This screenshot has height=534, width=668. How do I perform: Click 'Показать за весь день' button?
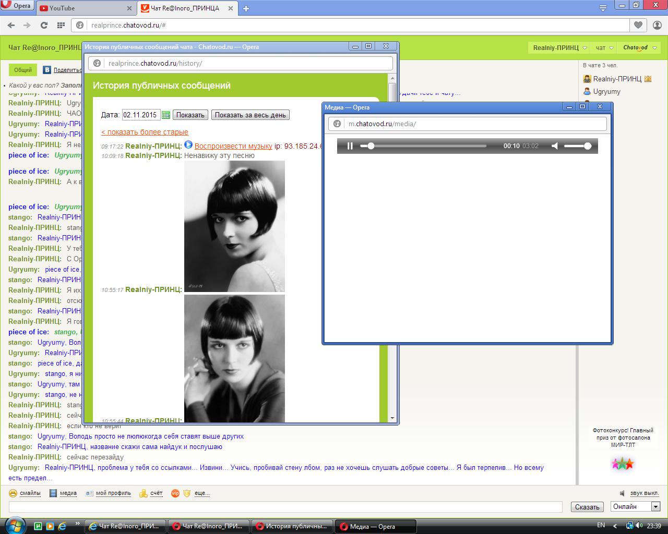point(250,115)
